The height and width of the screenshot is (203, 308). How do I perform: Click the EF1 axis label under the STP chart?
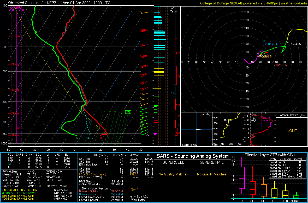pyautogui.click(x=274, y=201)
